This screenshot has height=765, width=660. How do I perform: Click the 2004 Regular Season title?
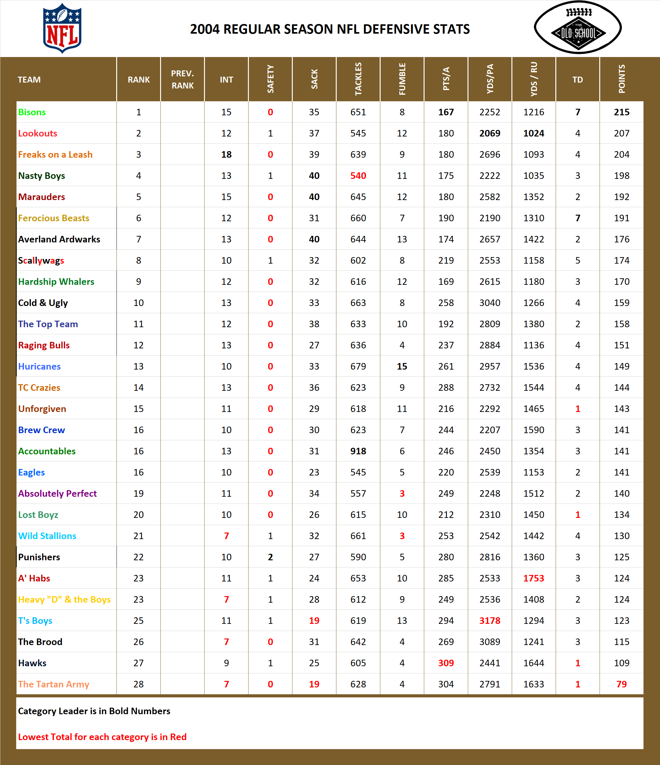point(330,29)
